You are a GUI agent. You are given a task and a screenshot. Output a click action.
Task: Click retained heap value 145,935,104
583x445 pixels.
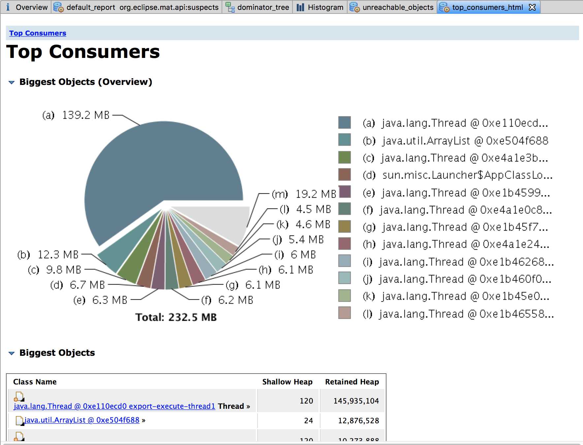point(356,401)
